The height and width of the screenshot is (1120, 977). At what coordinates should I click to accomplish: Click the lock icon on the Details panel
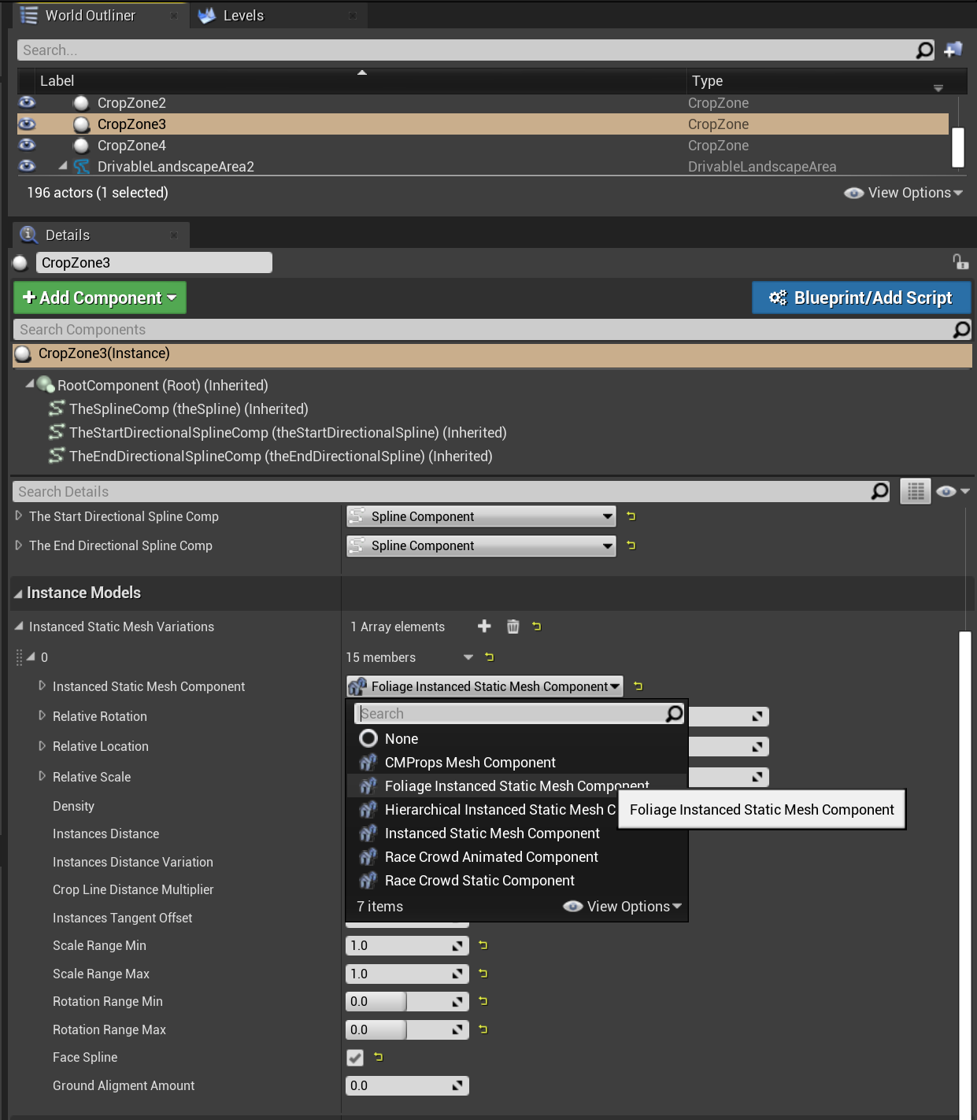point(962,261)
